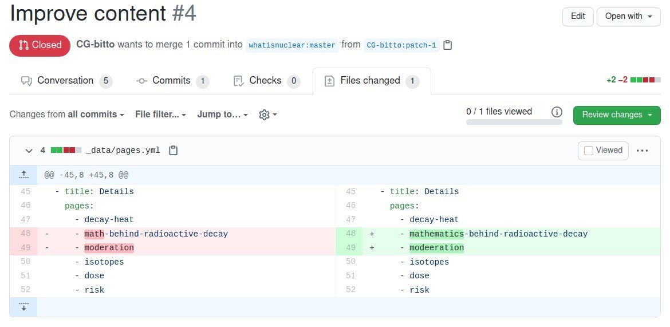670x327 pixels.
Task: Open CG-bitto:patch-1 head branch link
Action: point(401,45)
